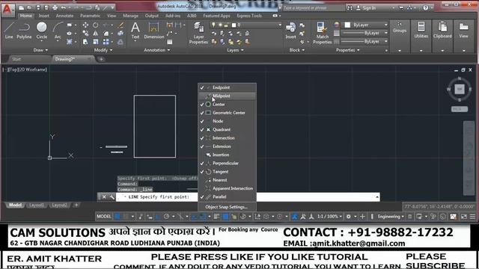The height and width of the screenshot is (269, 479).
Task: Close the command line with X
Action: click(x=104, y=197)
